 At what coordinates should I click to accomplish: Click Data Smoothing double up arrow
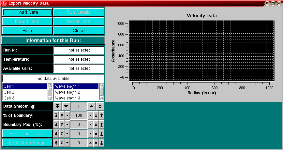(100, 106)
